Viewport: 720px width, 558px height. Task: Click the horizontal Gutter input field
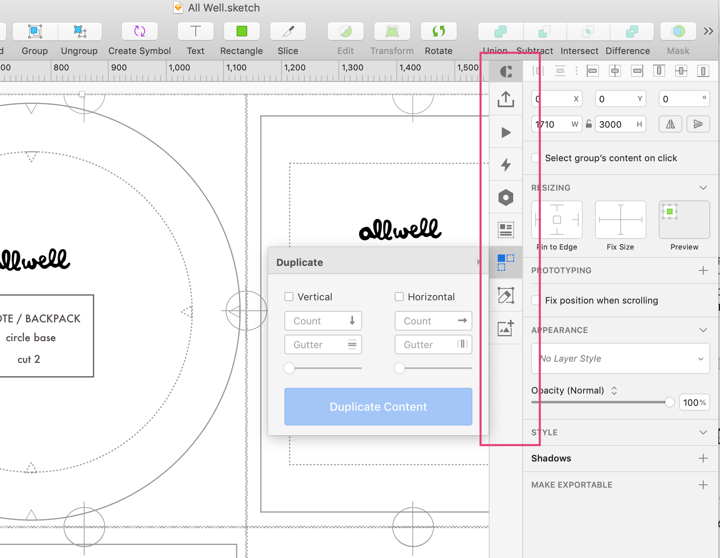coord(434,344)
